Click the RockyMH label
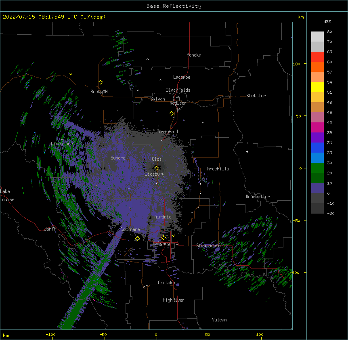The image size is (348, 340). point(99,92)
